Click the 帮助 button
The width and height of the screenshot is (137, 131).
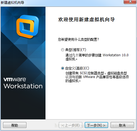[x=15, y=125]
